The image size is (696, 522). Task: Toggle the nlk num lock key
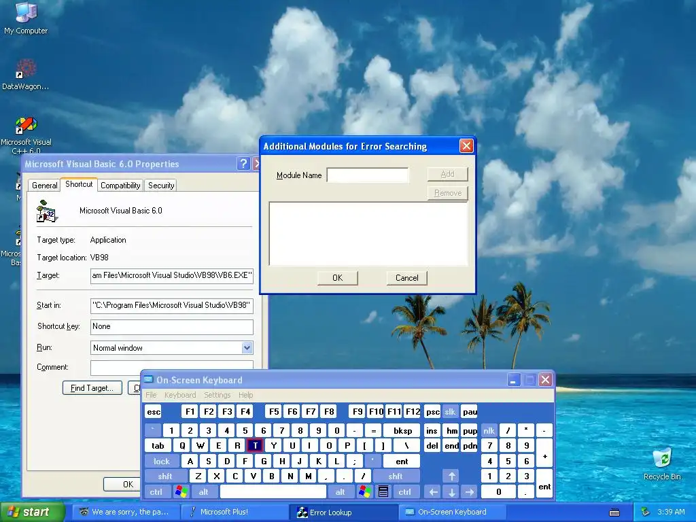pyautogui.click(x=489, y=430)
